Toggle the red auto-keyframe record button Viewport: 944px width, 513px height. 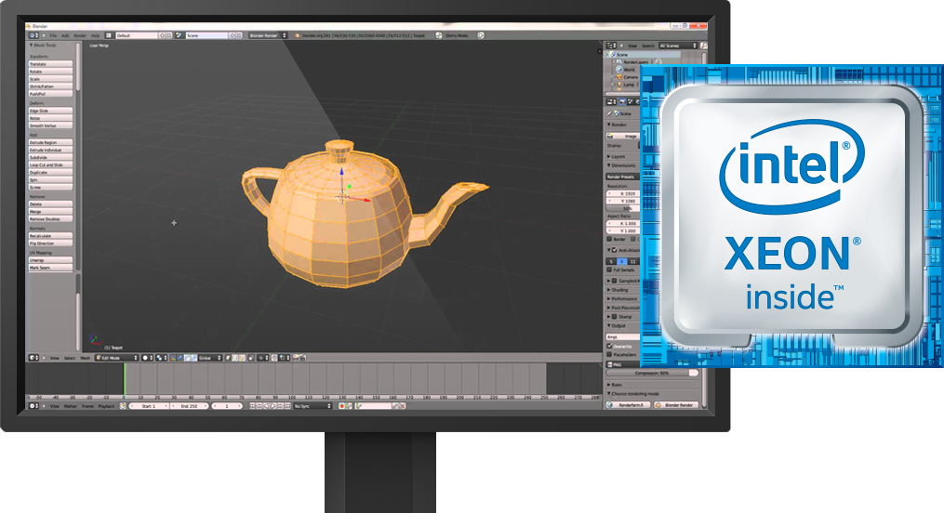pyautogui.click(x=342, y=406)
